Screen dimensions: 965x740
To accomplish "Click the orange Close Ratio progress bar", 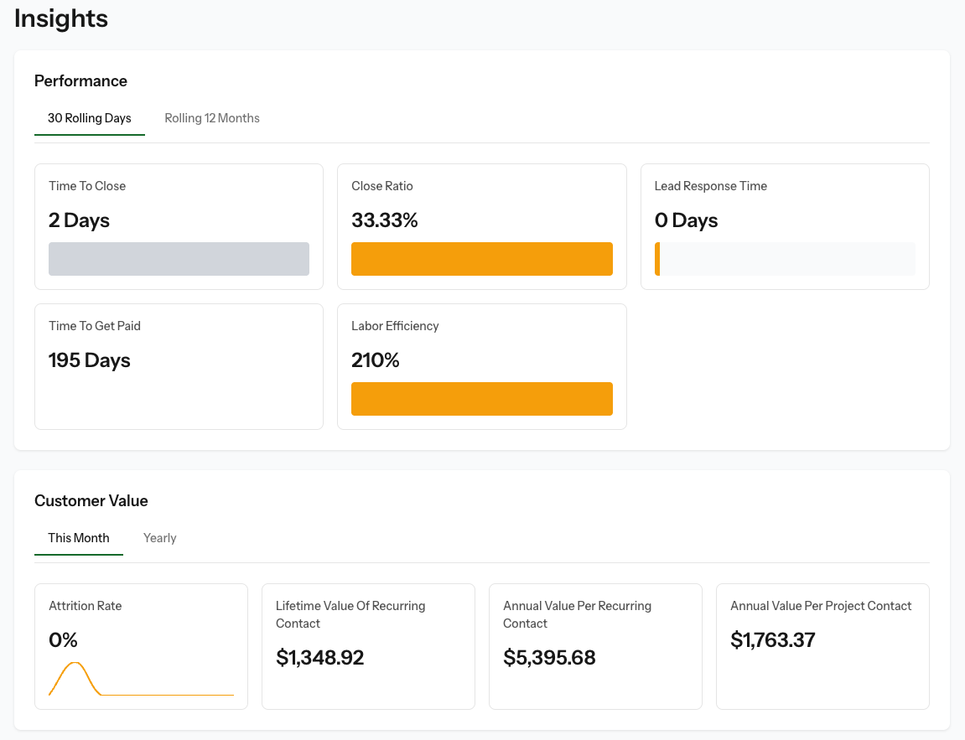I will [482, 259].
